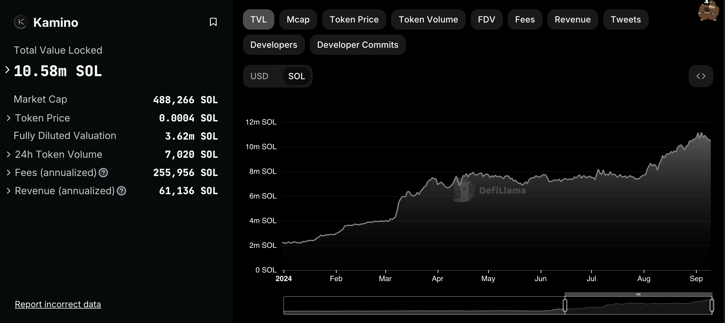Click the left range slider handle

click(x=565, y=305)
